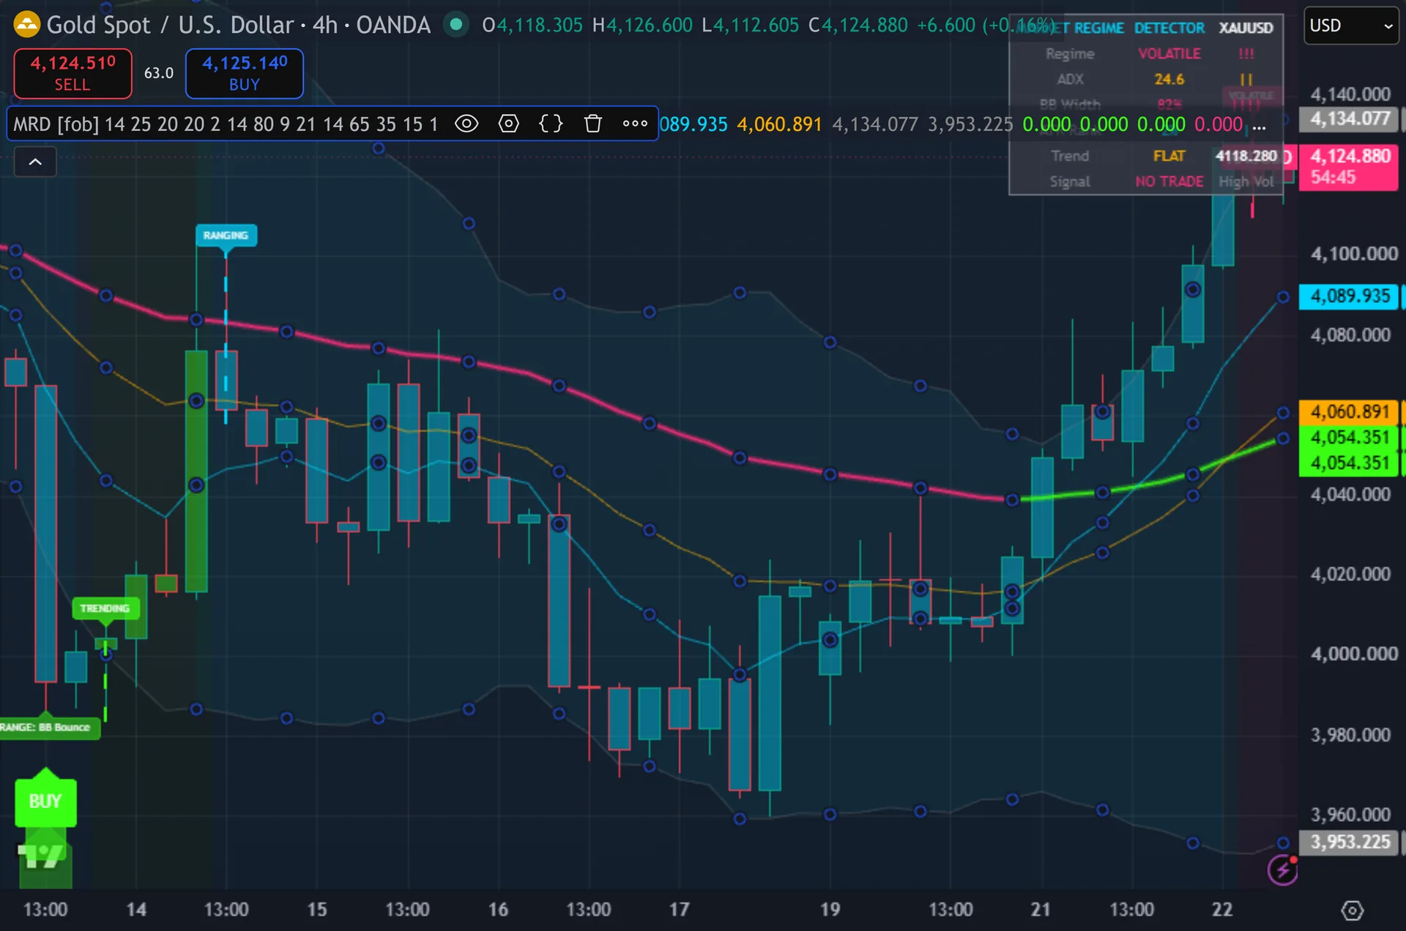Click the Gold Spot symbol logo icon
This screenshot has height=931, width=1406.
coord(26,25)
